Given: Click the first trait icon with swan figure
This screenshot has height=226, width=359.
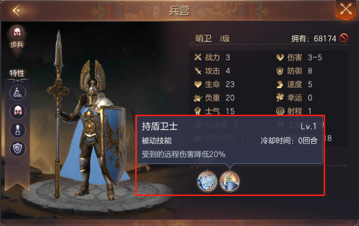Looking at the screenshot, I should click(x=17, y=92).
